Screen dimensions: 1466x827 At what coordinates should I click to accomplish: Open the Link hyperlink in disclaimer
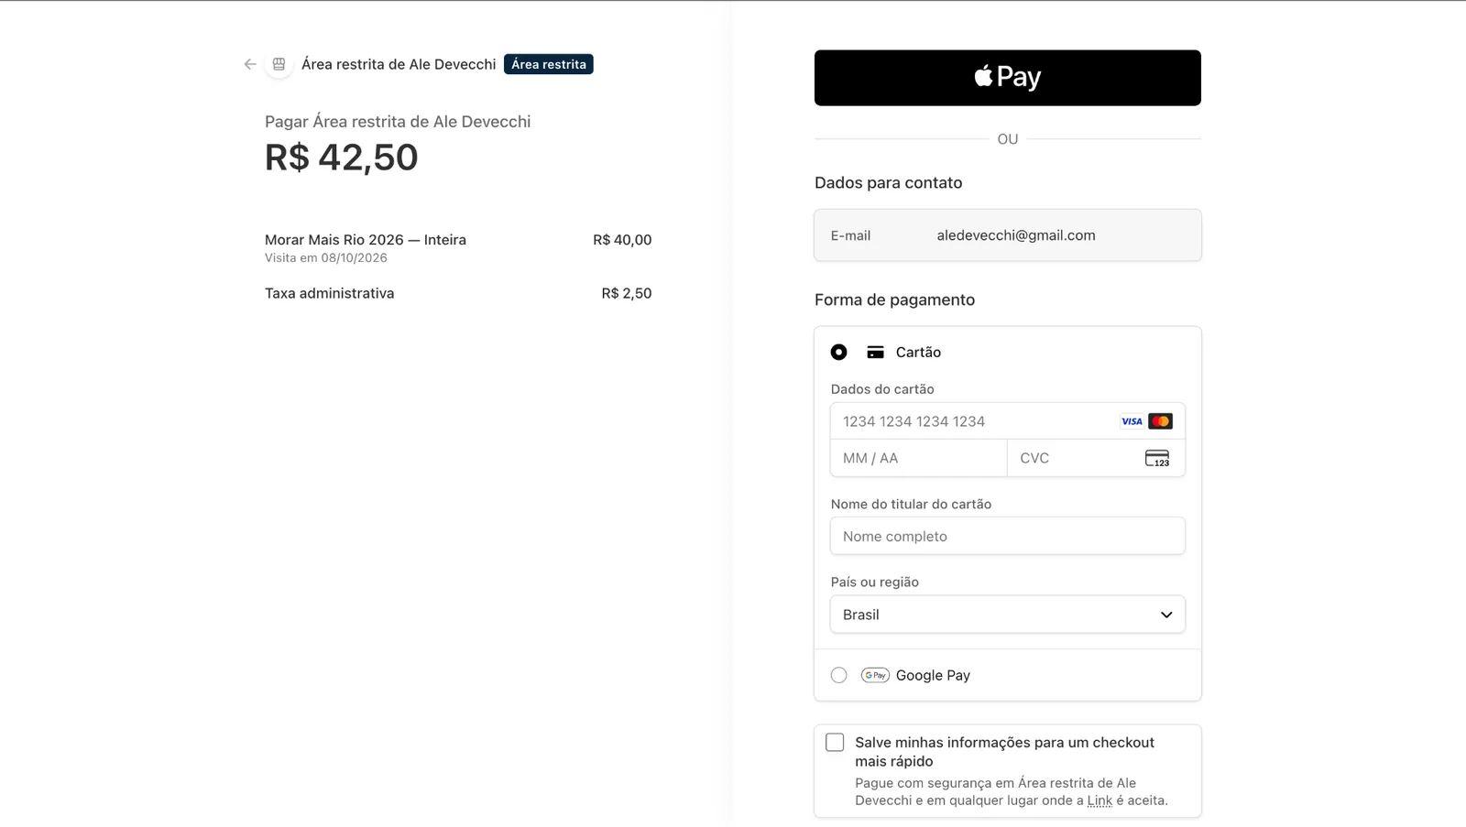(x=1099, y=800)
